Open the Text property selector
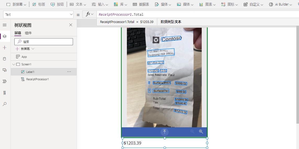 38,14
